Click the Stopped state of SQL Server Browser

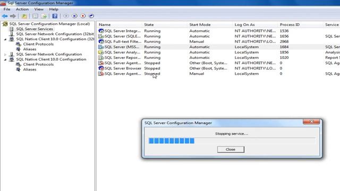pos(152,68)
